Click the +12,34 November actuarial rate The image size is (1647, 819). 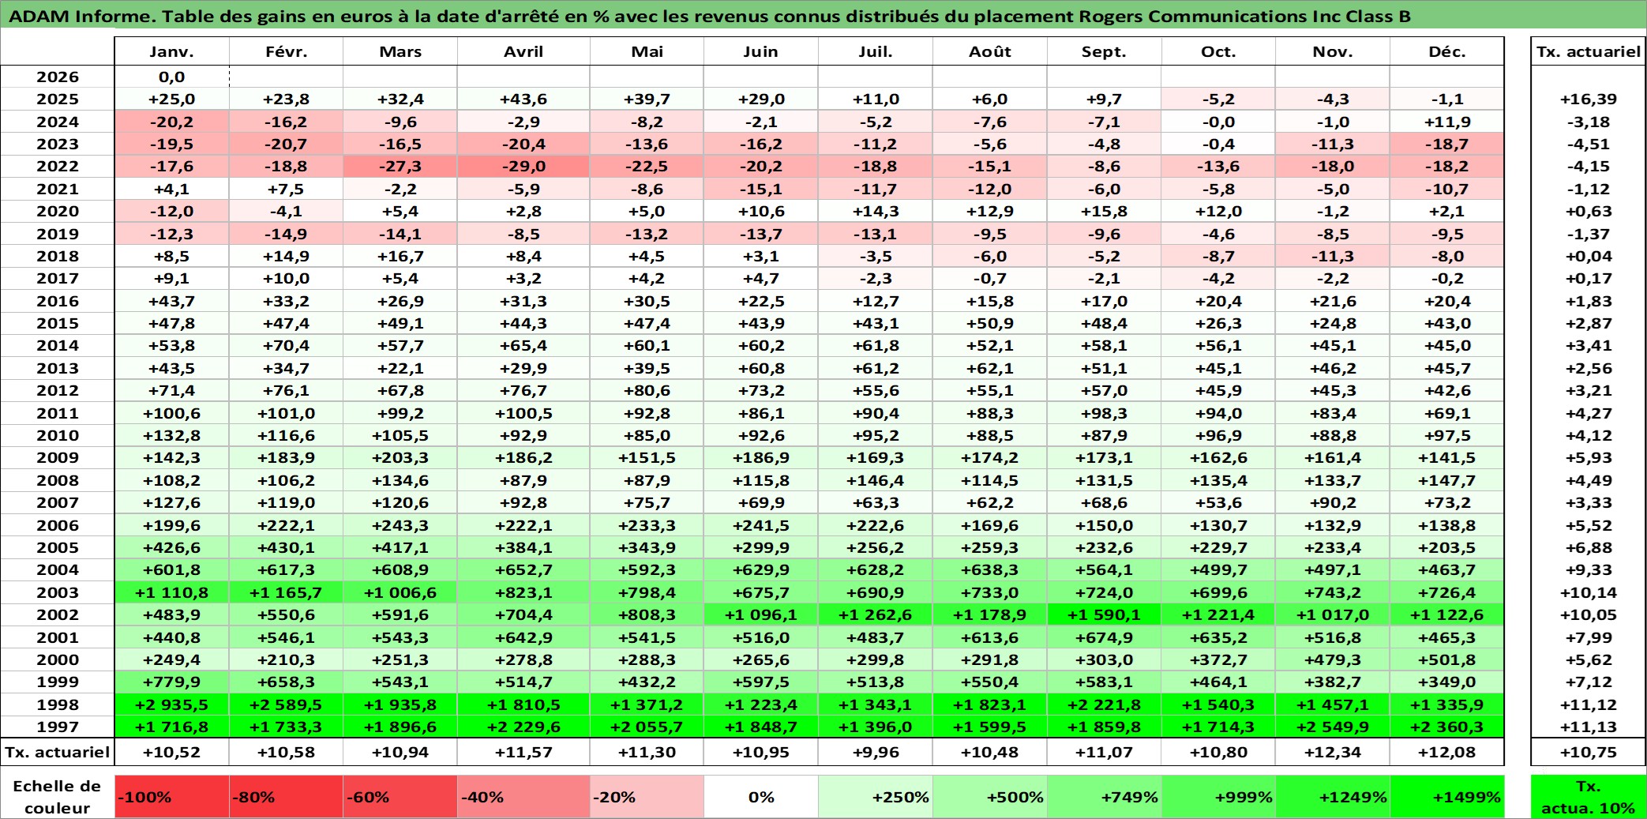pos(1333,752)
